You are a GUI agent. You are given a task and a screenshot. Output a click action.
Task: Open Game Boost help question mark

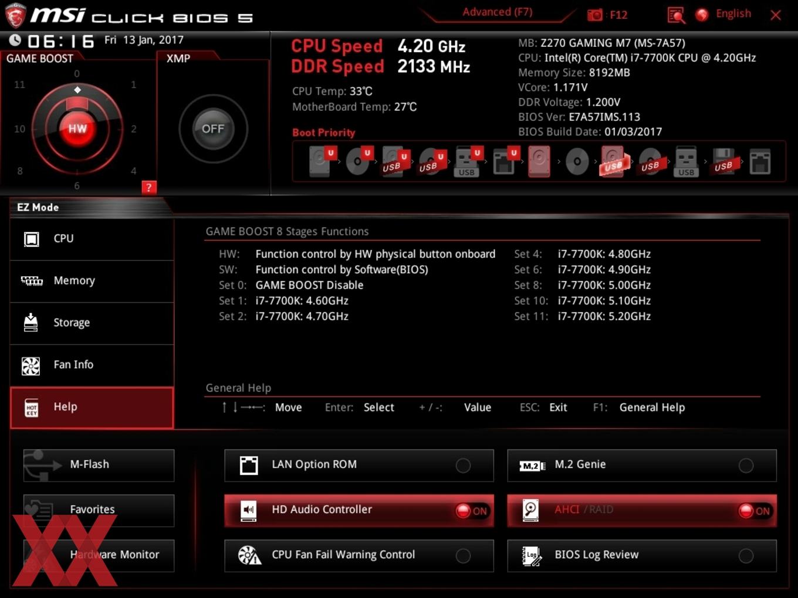148,187
